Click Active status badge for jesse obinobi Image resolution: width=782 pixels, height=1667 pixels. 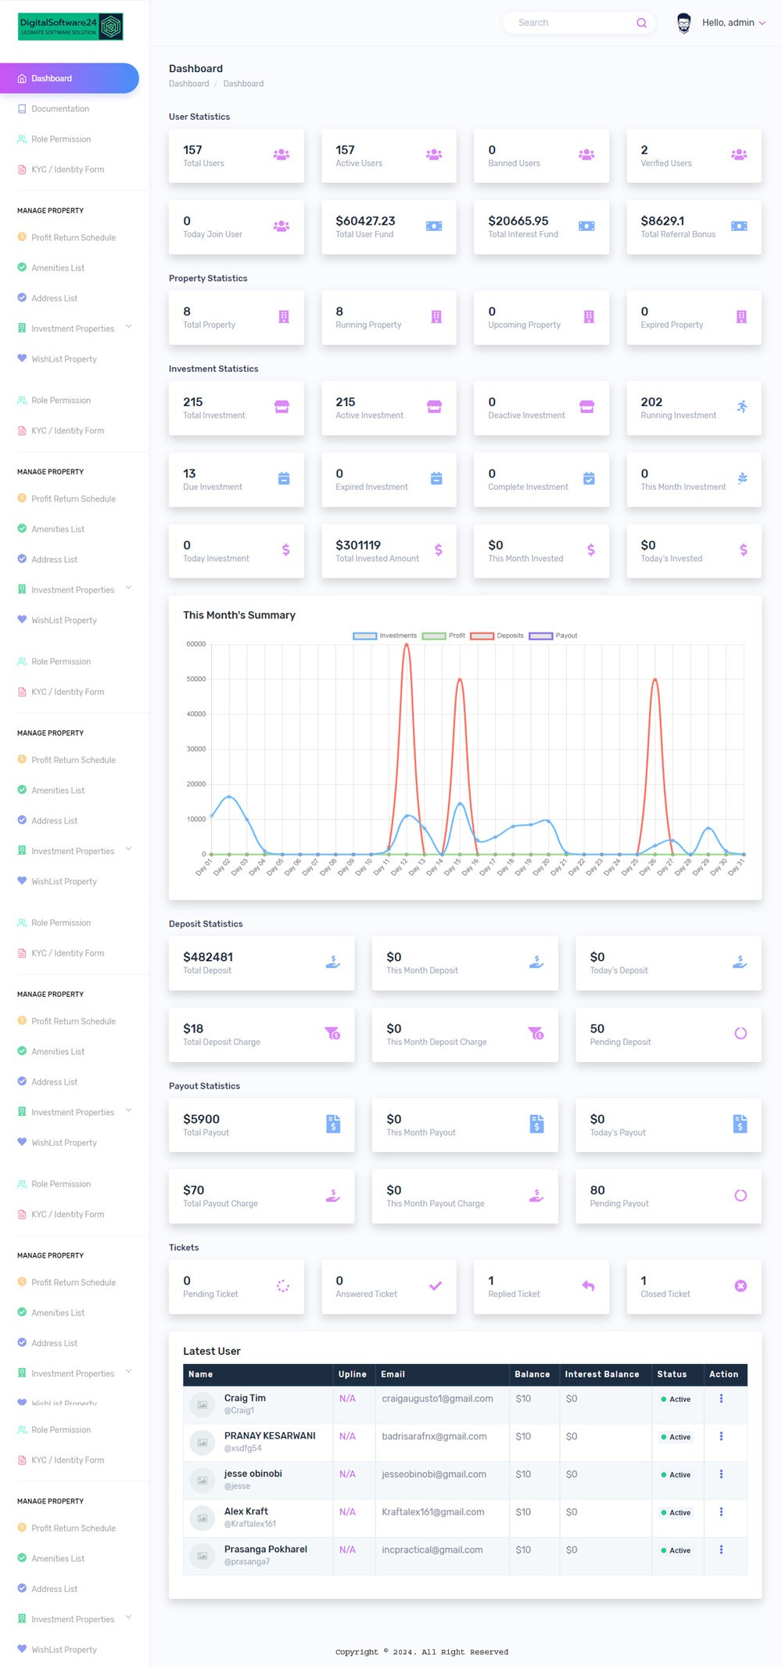pyautogui.click(x=676, y=1474)
